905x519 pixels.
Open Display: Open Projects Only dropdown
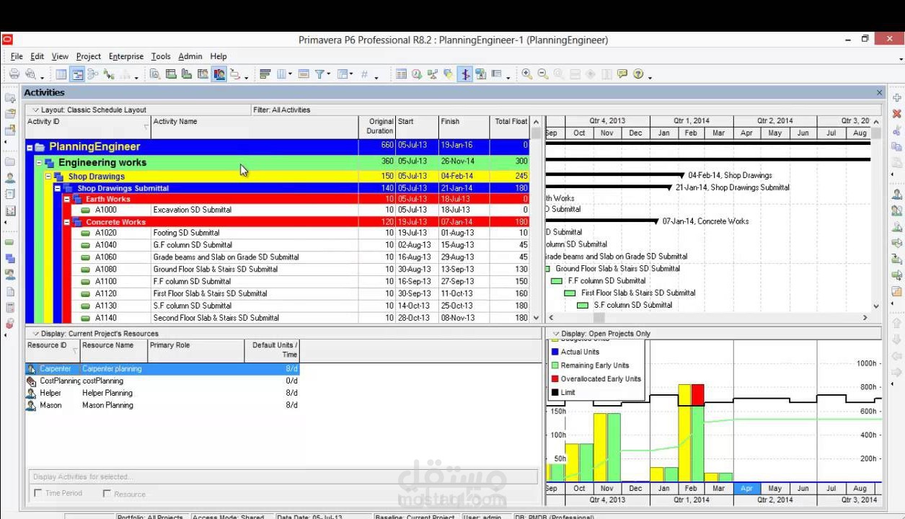tap(601, 334)
